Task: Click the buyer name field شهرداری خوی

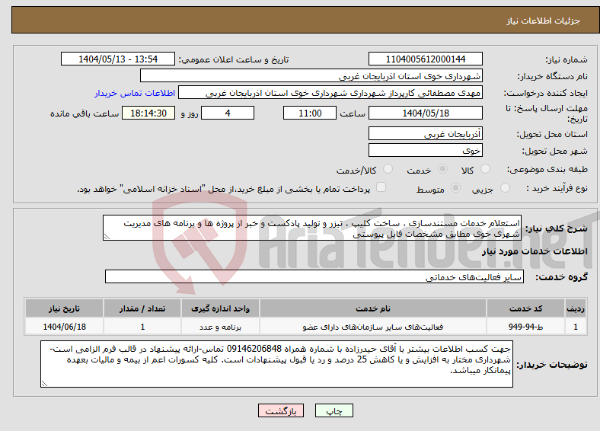Action: point(311,76)
